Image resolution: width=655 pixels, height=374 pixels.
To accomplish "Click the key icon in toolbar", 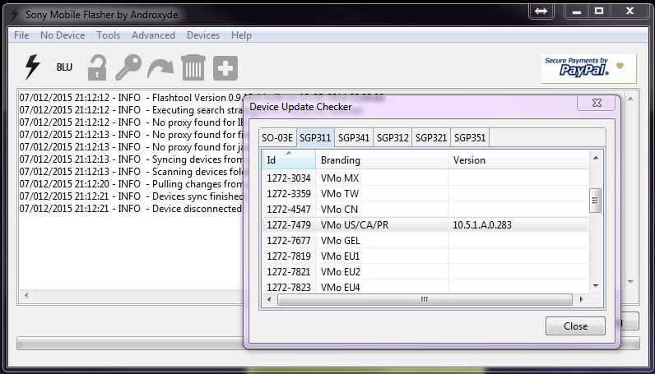I will tap(128, 67).
